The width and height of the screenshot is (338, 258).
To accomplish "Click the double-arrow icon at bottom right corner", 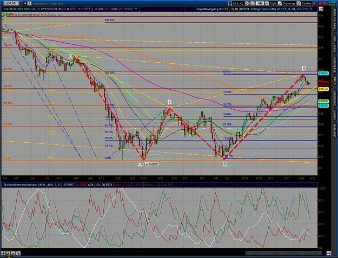I will point(329,254).
